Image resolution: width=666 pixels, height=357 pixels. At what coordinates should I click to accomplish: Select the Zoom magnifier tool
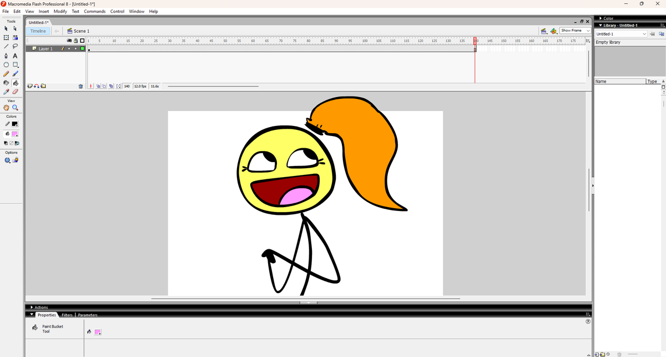pos(16,107)
